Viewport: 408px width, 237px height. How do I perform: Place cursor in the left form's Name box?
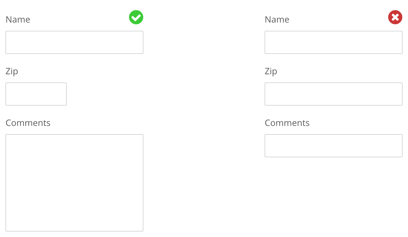74,42
